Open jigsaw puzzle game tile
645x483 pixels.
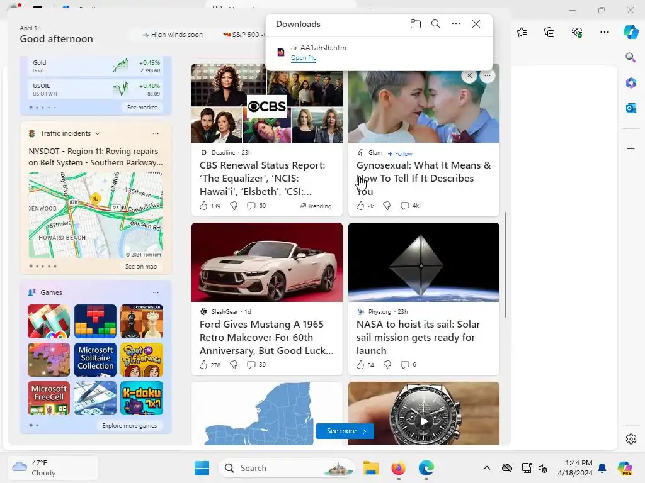point(49,360)
